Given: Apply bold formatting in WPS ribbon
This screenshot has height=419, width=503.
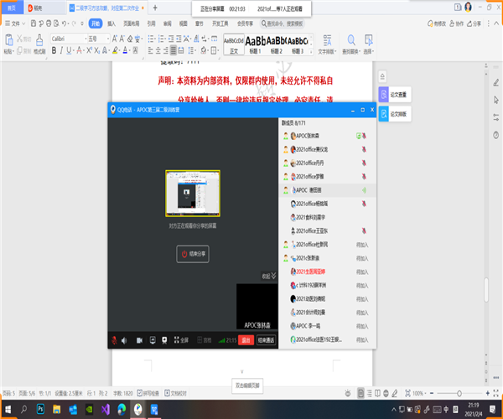Looking at the screenshot, I should coord(54,50).
